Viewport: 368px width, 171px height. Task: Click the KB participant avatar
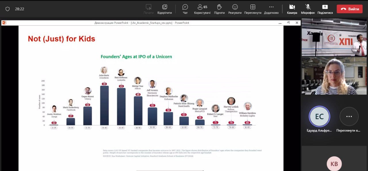pyautogui.click(x=334, y=164)
